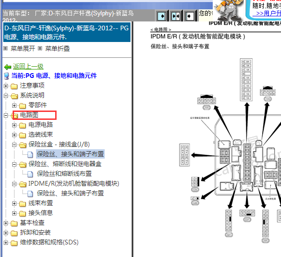Click 当前:PG 电源、接地和电路元件 label
Image resolution: width=281 pixels, height=257 pixels.
(54, 76)
